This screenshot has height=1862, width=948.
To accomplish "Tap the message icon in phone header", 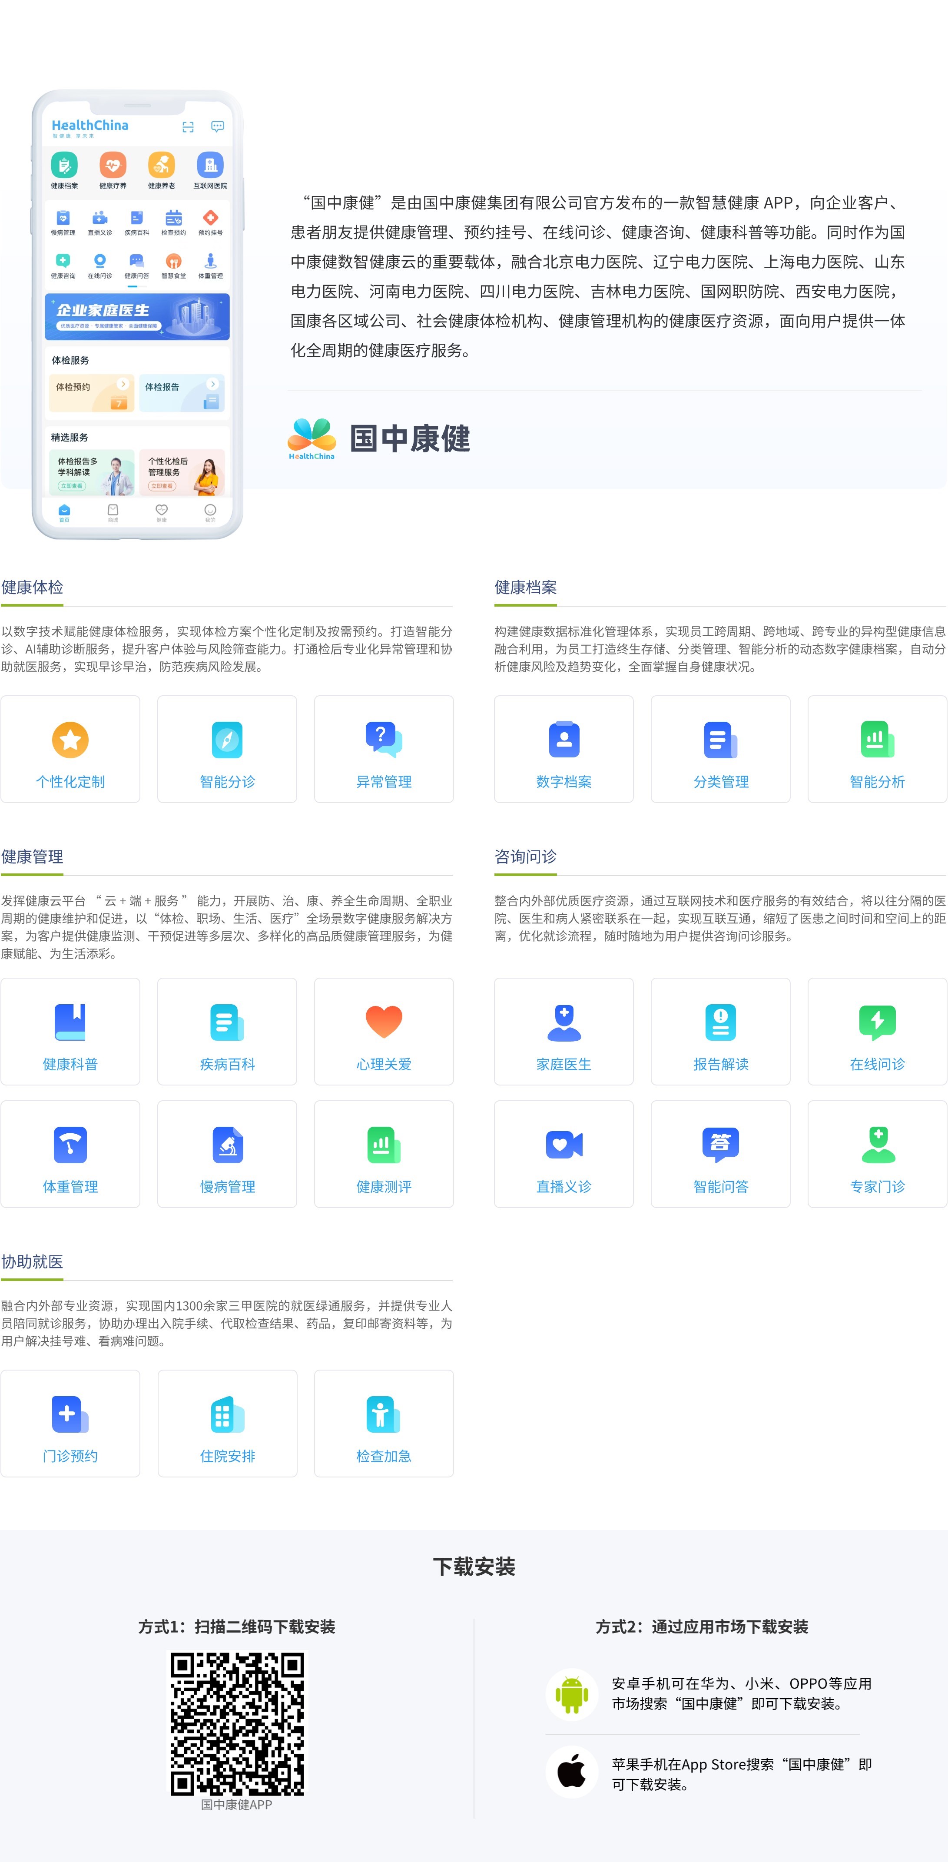I will click(x=217, y=126).
